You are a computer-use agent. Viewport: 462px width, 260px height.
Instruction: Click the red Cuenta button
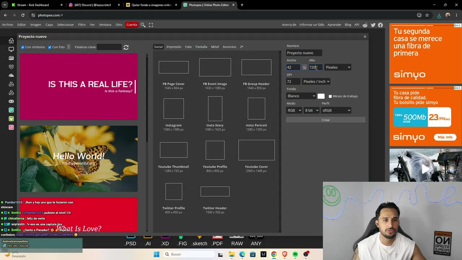tap(132, 25)
